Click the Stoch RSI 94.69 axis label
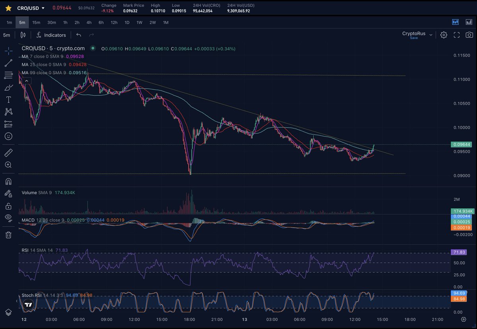 459,293
